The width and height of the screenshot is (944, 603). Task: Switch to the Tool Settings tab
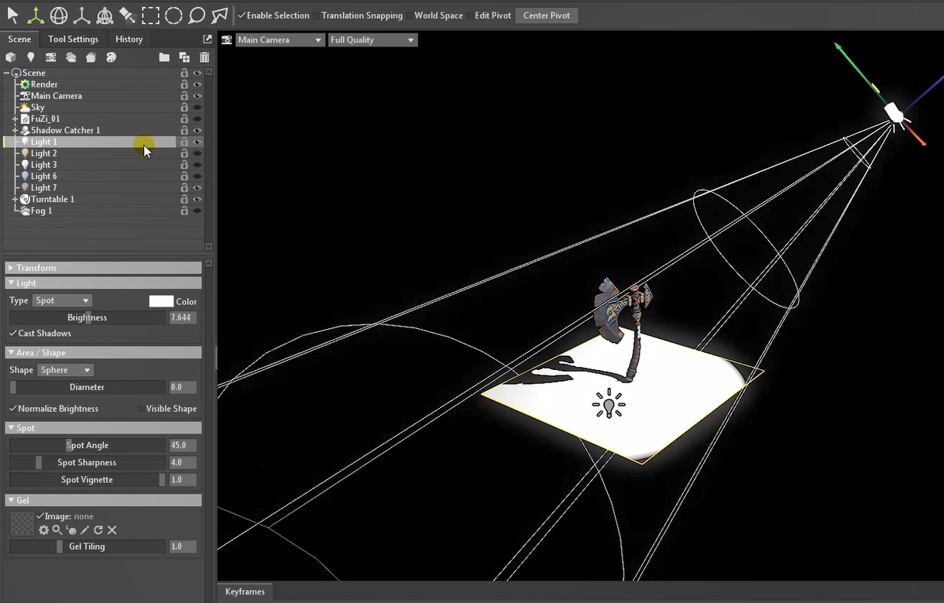tap(73, 39)
